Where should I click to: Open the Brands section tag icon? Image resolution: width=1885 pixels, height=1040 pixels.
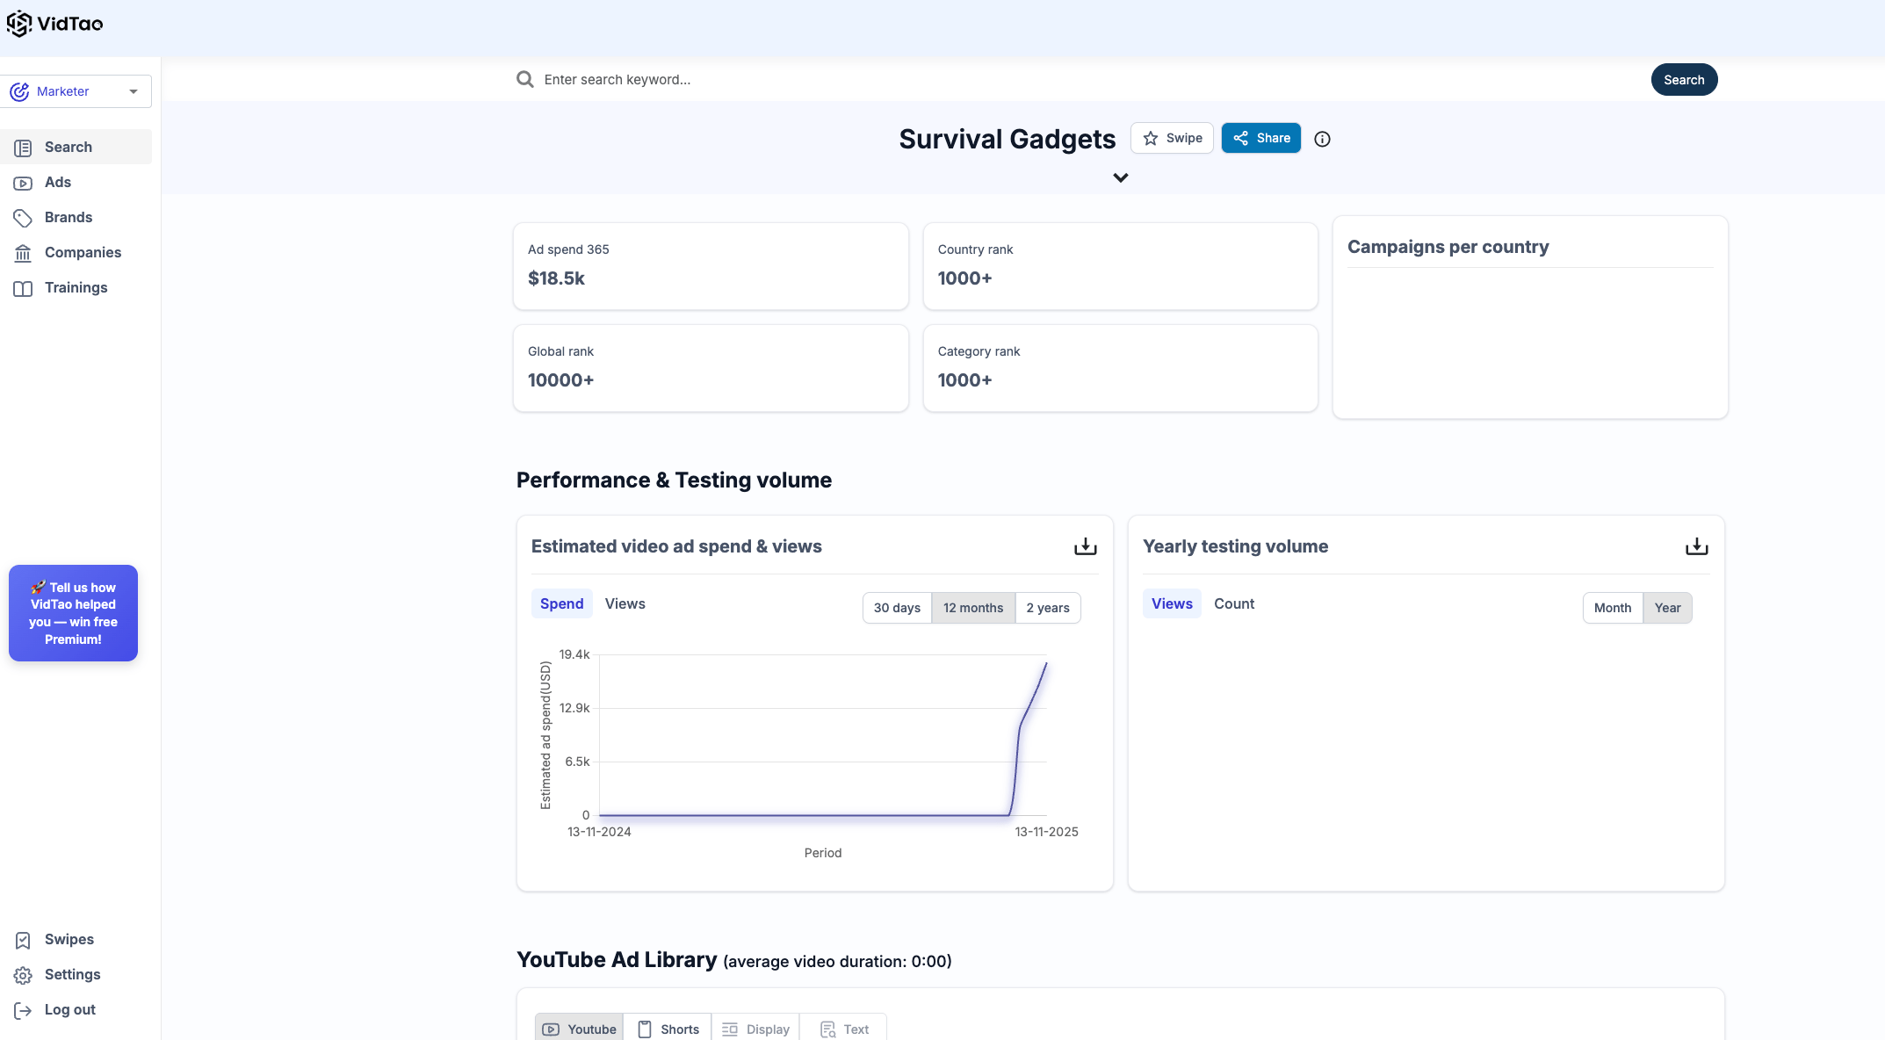(x=23, y=218)
